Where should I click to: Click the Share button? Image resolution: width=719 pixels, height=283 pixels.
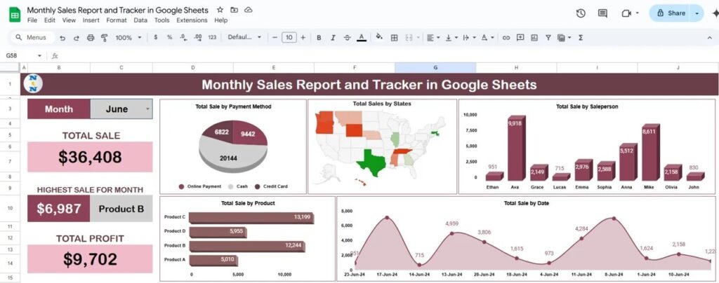coord(671,13)
